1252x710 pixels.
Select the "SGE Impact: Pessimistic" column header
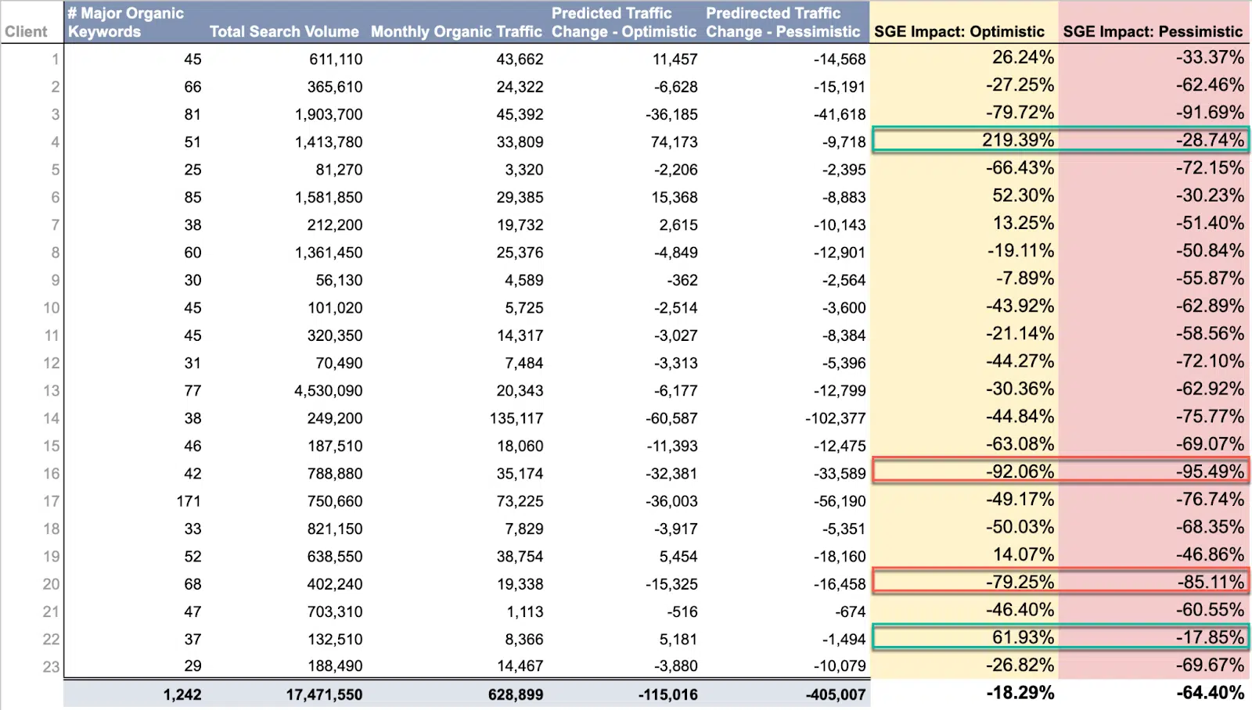pyautogui.click(x=1153, y=31)
